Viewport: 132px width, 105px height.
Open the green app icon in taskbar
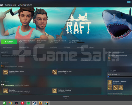coord(4,103)
